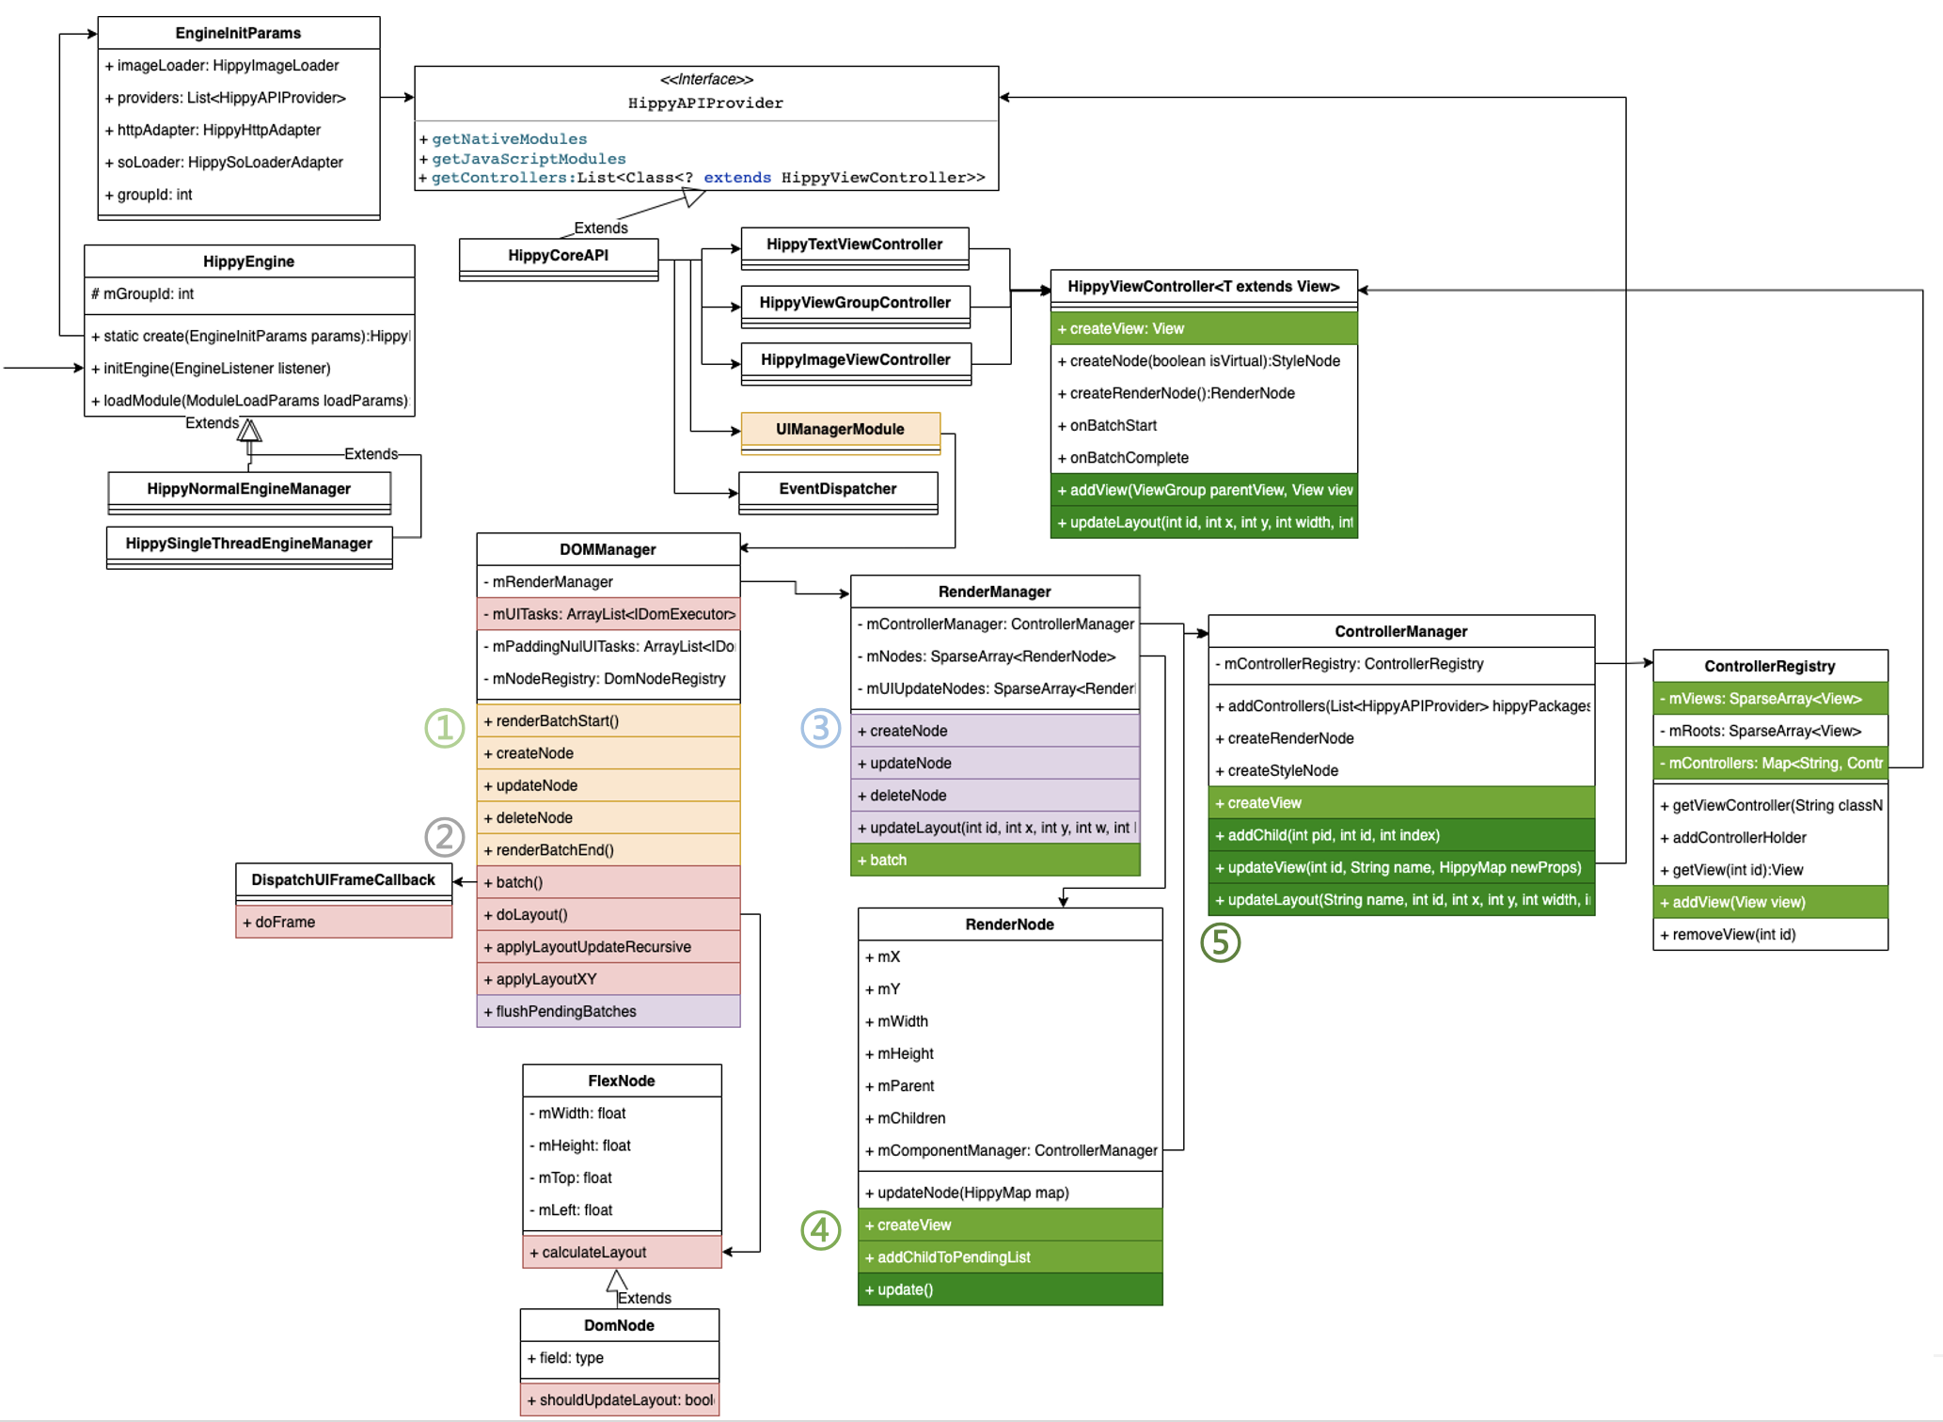Select addChild(int pid, int id, int index)
1943x1422 pixels.
(1401, 835)
